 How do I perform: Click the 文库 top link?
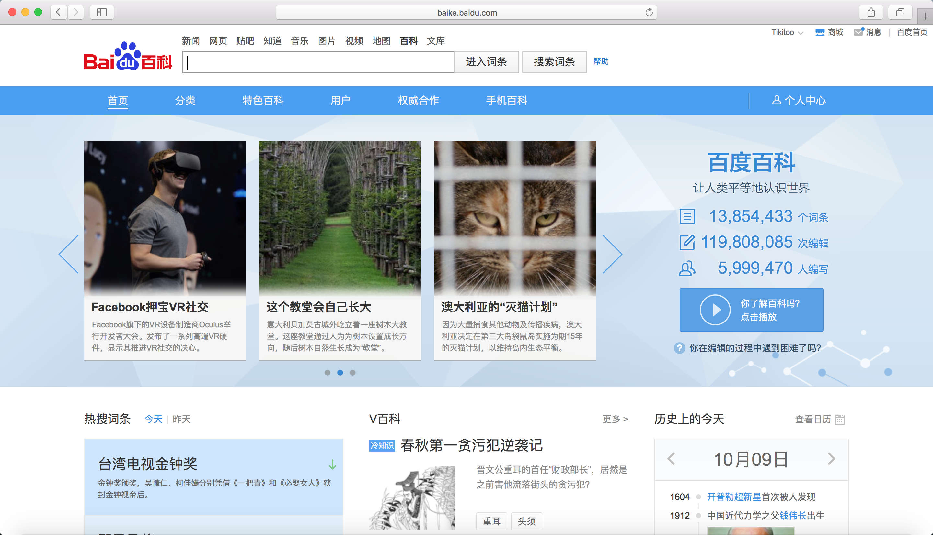[x=436, y=41]
